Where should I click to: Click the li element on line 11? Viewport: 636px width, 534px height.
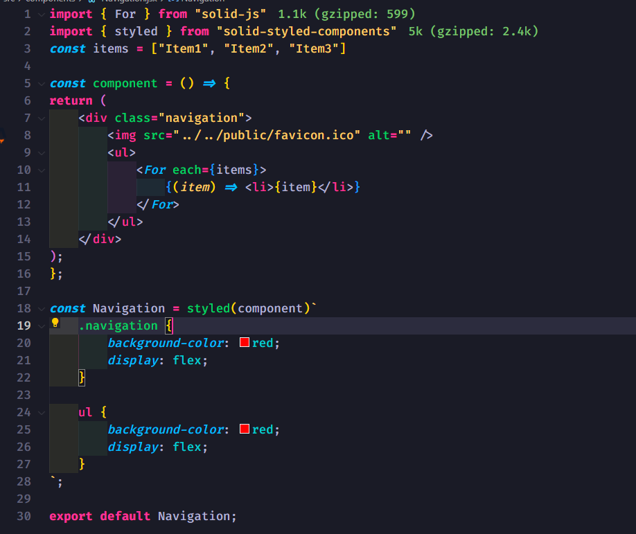click(299, 187)
